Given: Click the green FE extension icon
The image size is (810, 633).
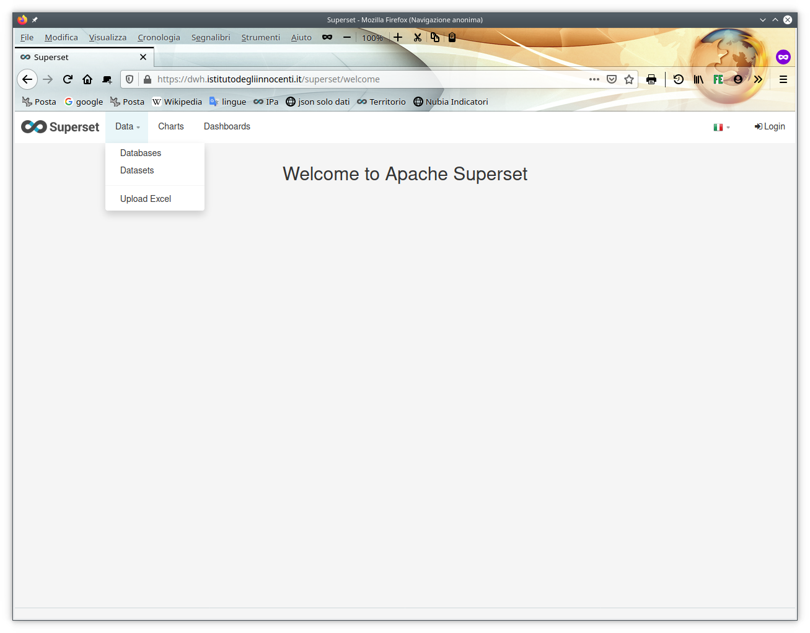Looking at the screenshot, I should 718,79.
